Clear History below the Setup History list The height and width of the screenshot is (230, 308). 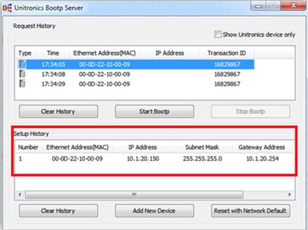[x=58, y=211]
